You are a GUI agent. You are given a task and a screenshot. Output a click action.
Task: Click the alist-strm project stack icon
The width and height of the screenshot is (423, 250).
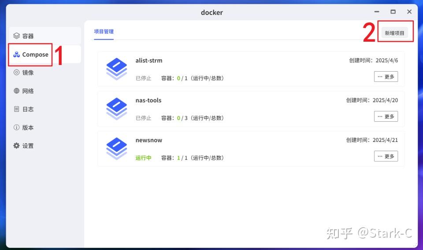click(116, 69)
